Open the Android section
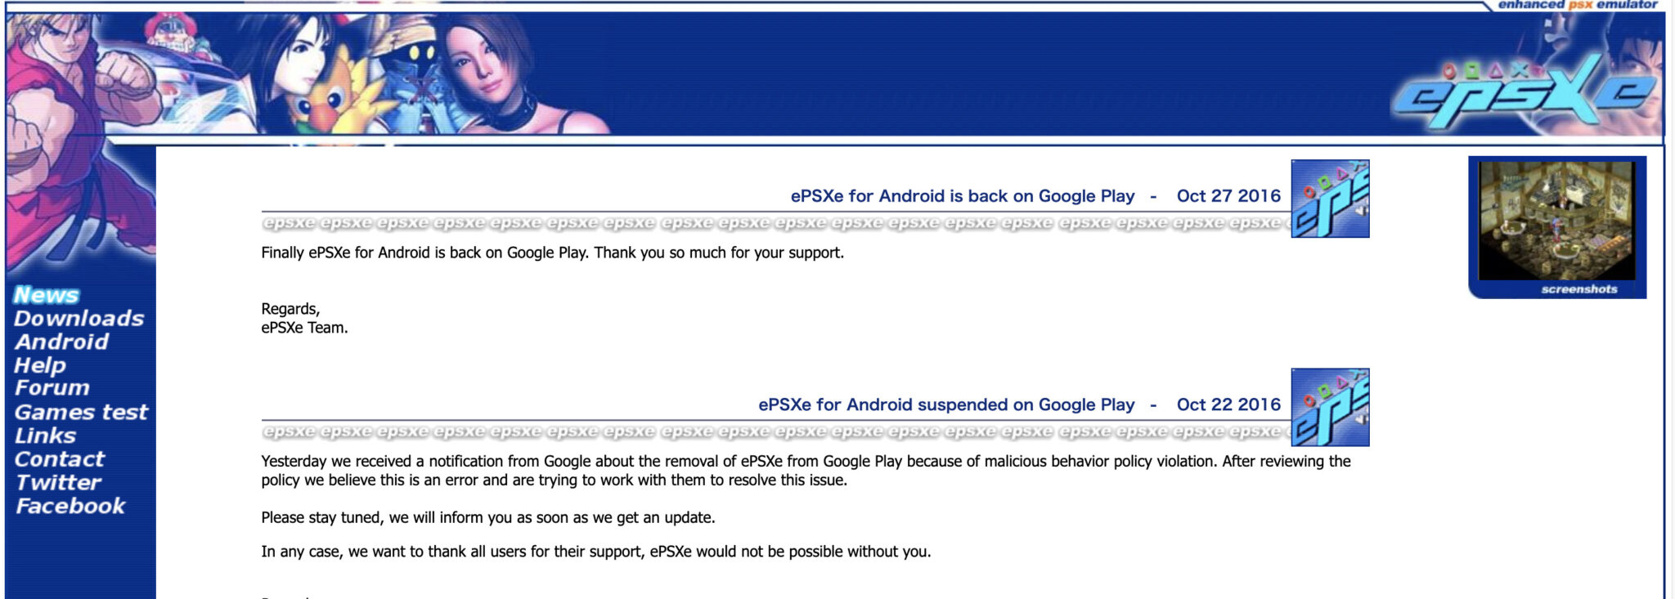 click(61, 342)
